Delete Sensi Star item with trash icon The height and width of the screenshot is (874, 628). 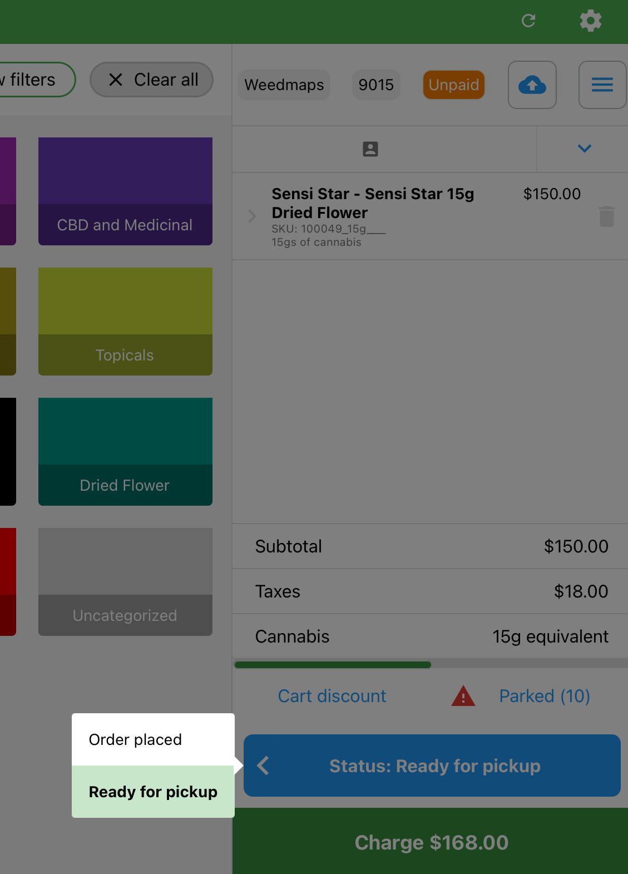pyautogui.click(x=607, y=216)
